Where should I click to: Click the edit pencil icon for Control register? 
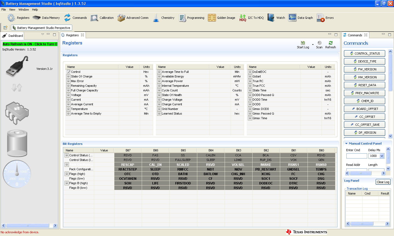[68, 72]
